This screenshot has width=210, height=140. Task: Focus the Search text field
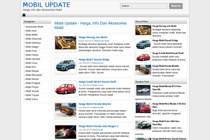coord(143,6)
